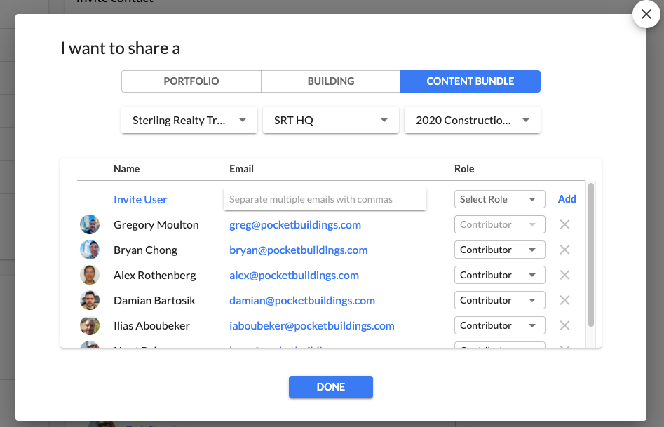Open the Select Role dropdown for invite

coord(499,200)
